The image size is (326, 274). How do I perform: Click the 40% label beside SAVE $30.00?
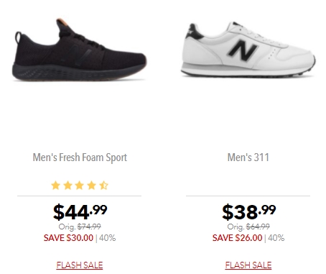tap(107, 238)
